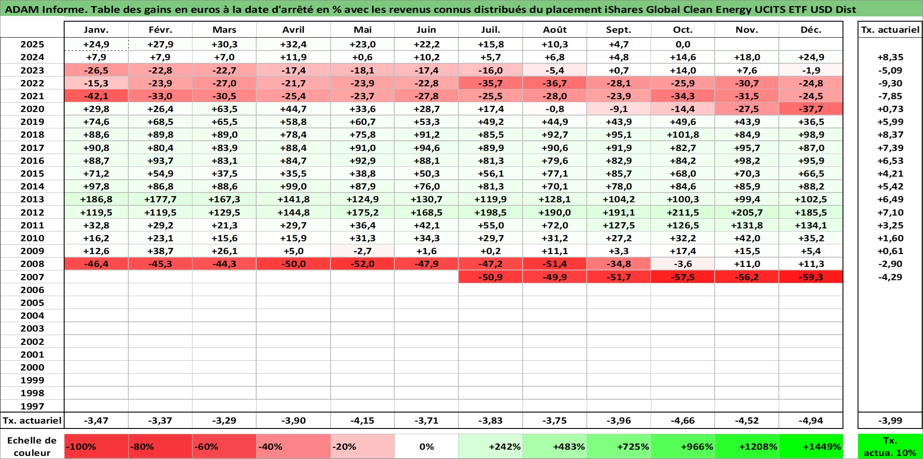Select the +98,2 cell in row 2016
Viewport: 923px width, 459px height.
point(747,161)
